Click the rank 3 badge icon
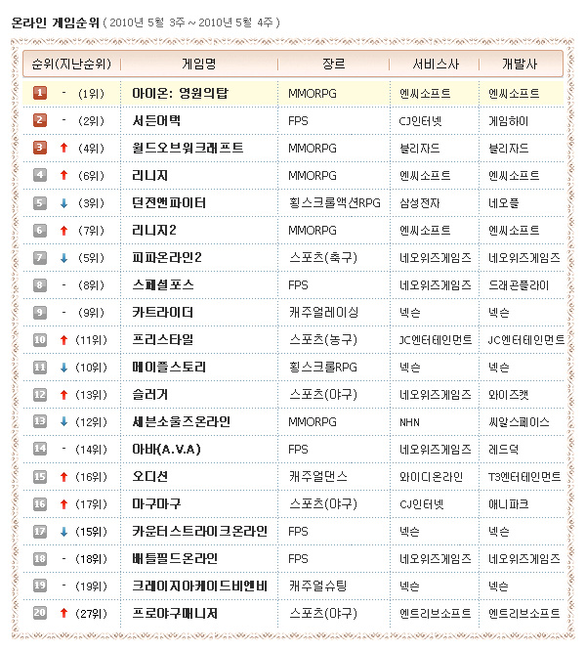Image resolution: width=586 pixels, height=651 pixels. click(x=40, y=148)
